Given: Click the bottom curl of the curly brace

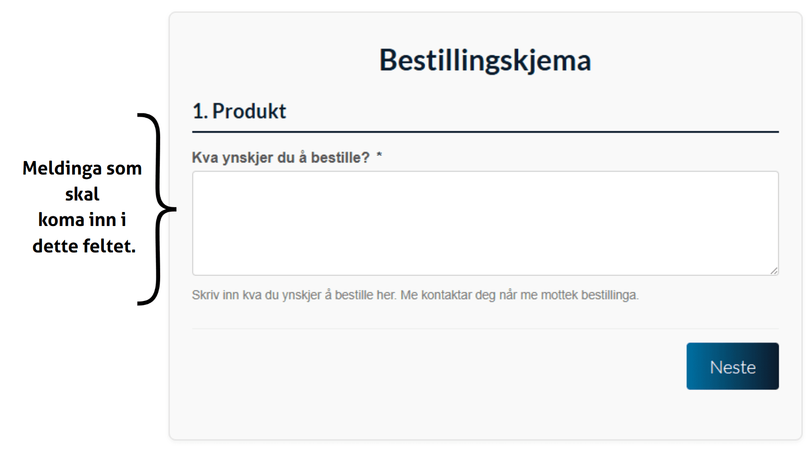Looking at the screenshot, I should click(x=143, y=303).
